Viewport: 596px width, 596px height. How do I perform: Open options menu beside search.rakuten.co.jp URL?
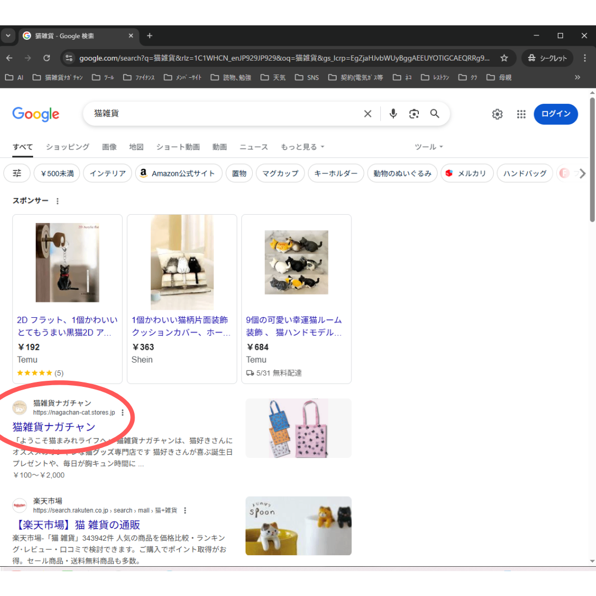pyautogui.click(x=185, y=510)
